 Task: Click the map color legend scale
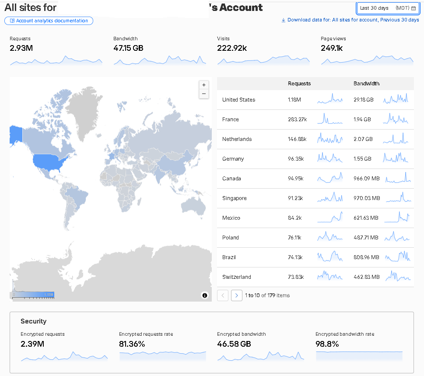tap(33, 295)
